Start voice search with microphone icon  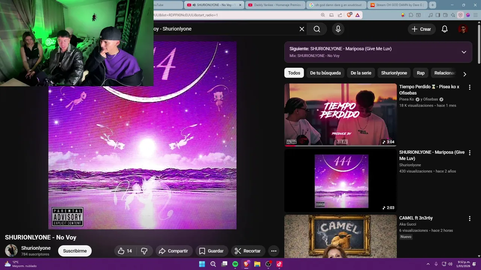pyautogui.click(x=338, y=29)
